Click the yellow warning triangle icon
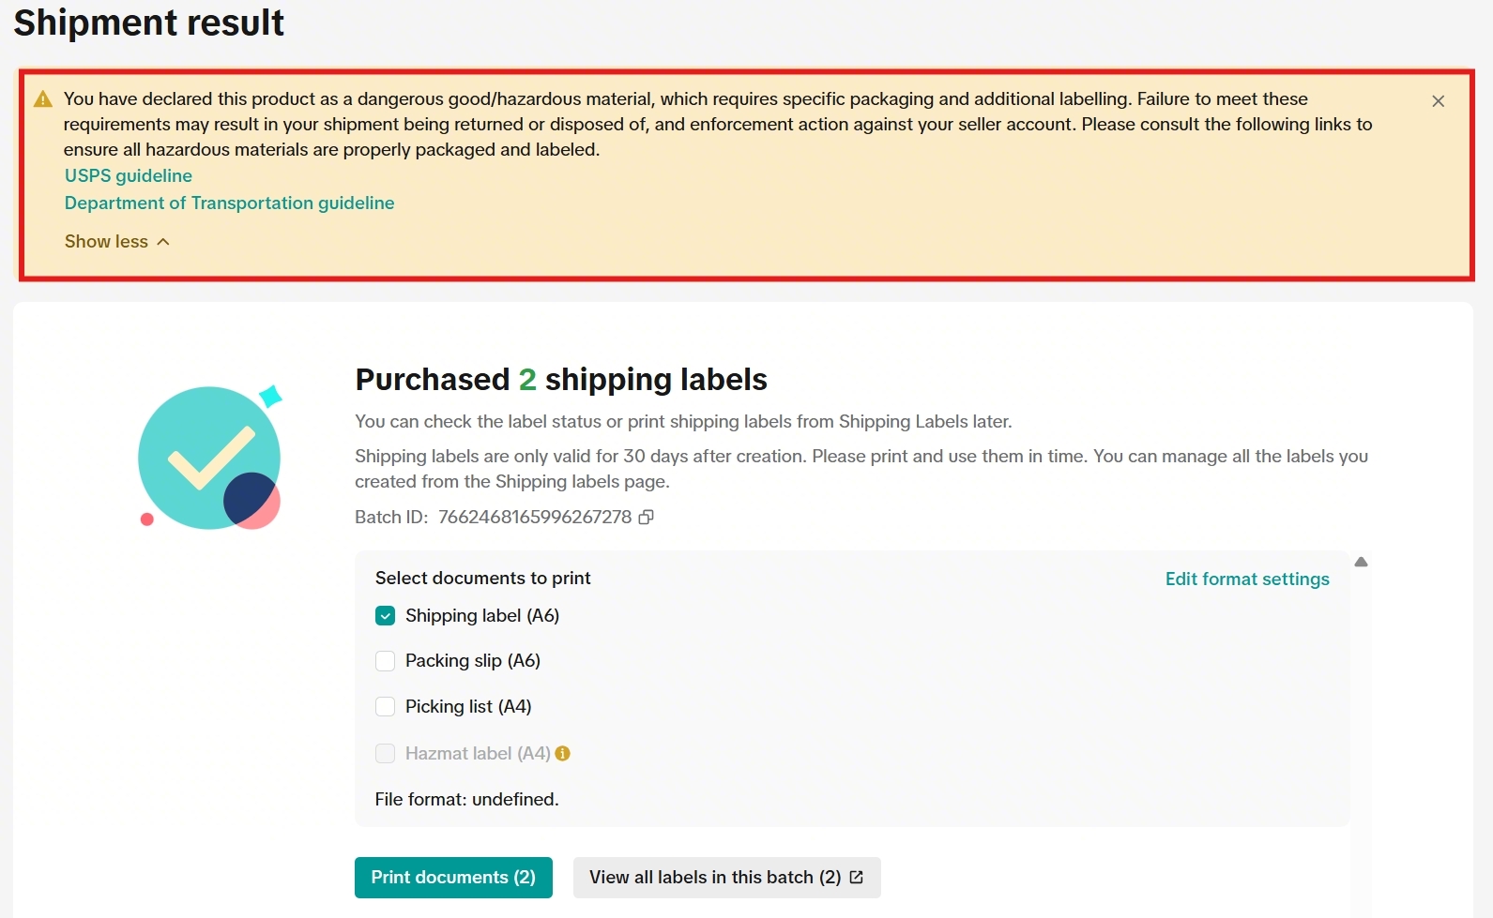This screenshot has height=918, width=1493. pyautogui.click(x=43, y=99)
